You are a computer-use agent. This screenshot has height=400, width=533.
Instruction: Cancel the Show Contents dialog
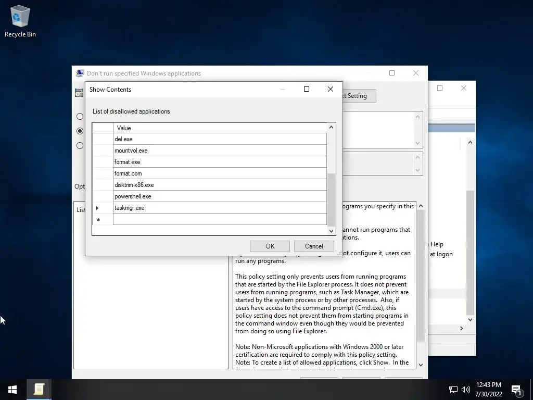tap(314, 246)
